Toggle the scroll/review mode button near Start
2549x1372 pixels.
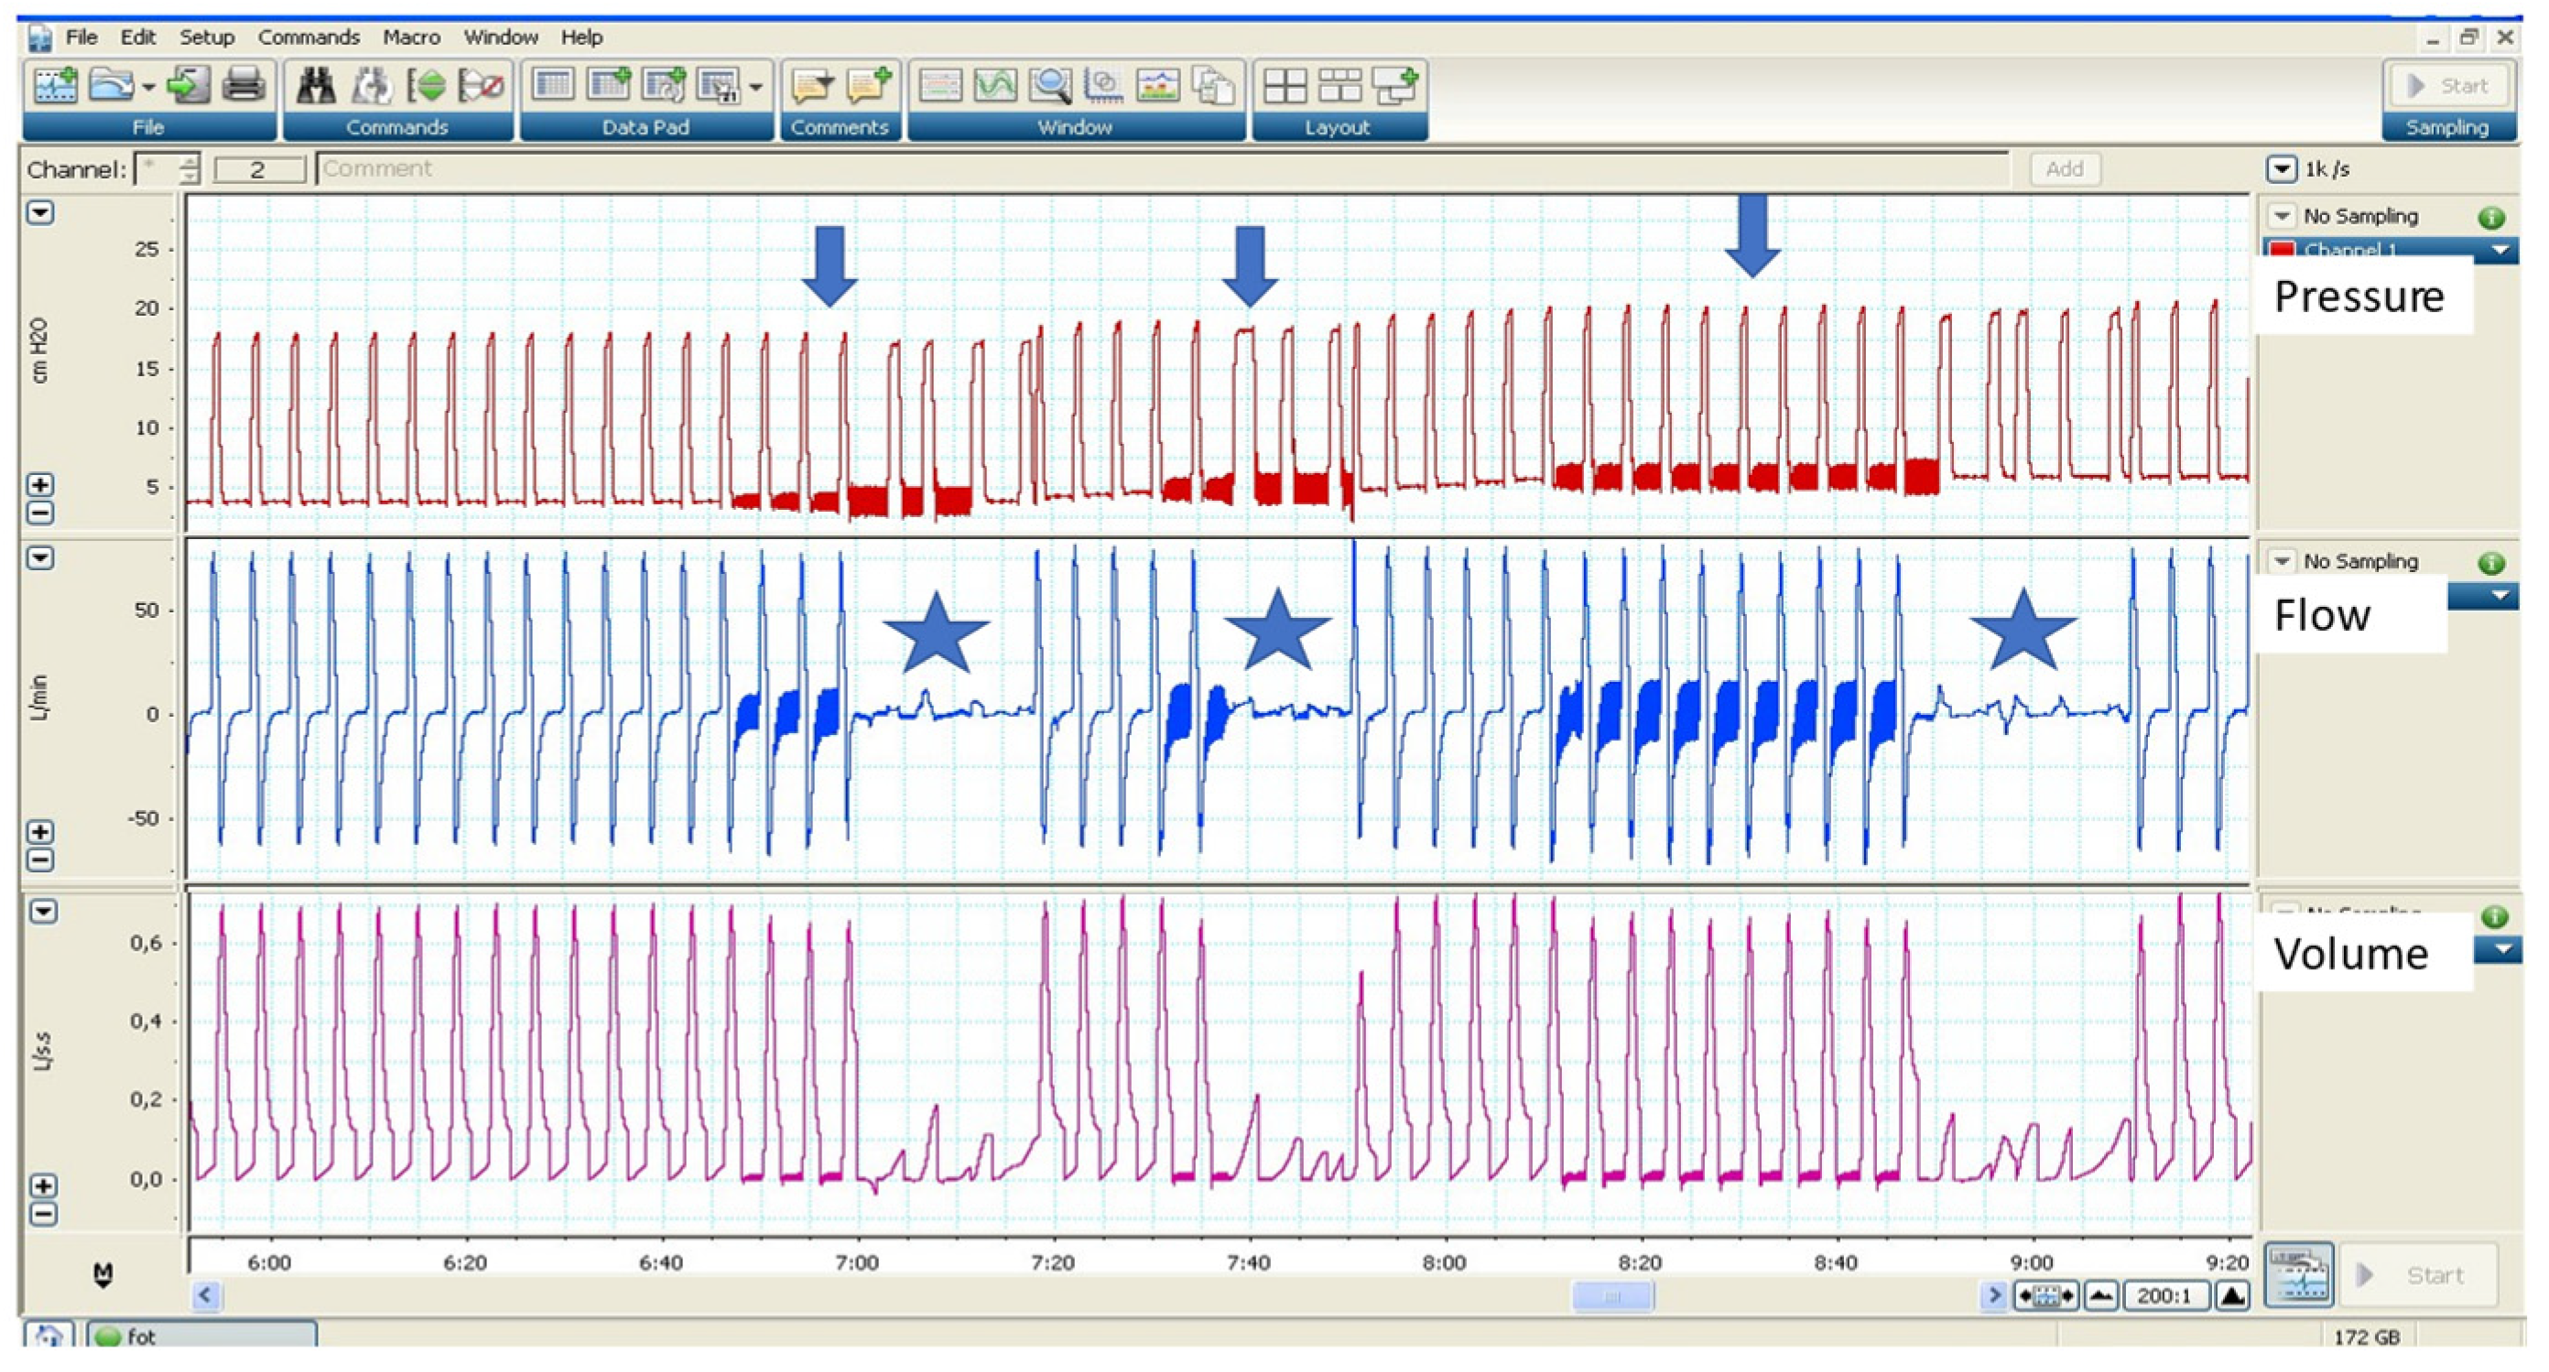coord(2297,1275)
